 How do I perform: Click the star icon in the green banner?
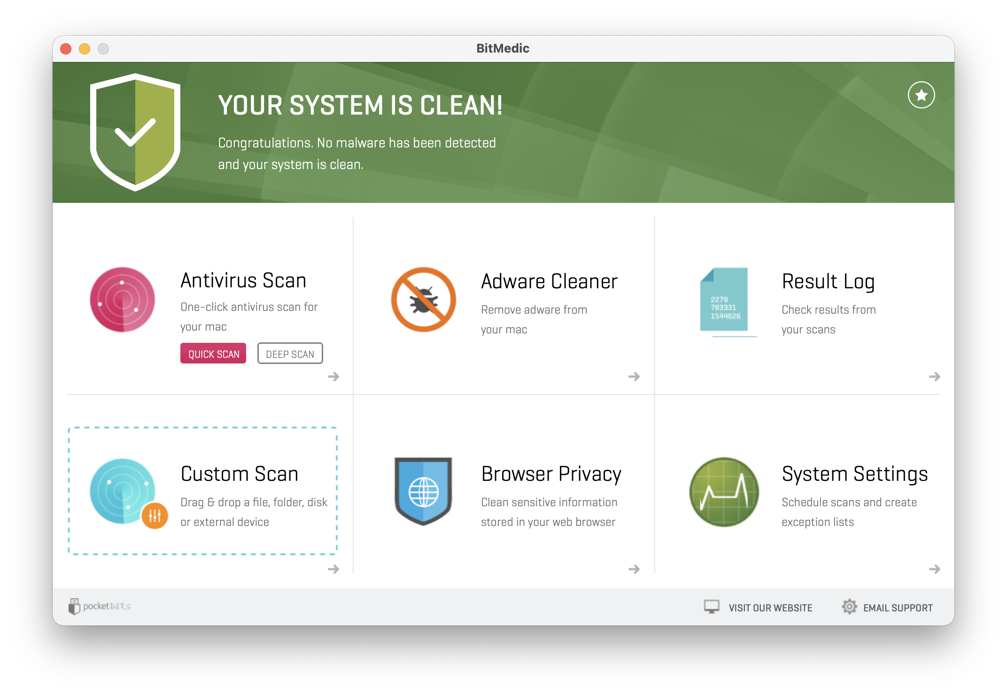pyautogui.click(x=922, y=94)
